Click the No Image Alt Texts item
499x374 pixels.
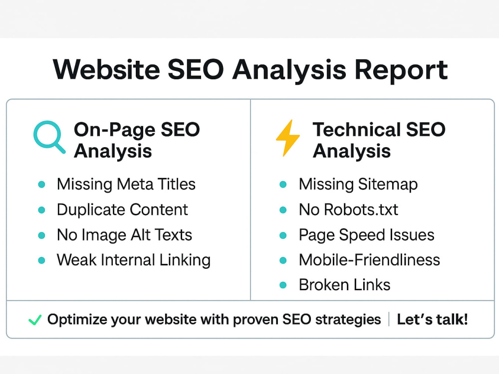tap(124, 235)
